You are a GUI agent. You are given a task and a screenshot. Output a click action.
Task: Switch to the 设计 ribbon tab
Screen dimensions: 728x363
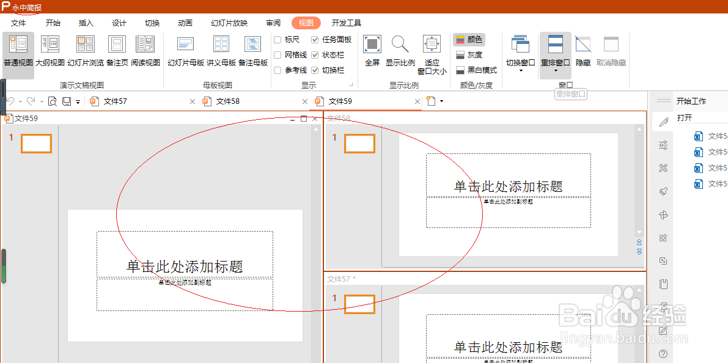pyautogui.click(x=119, y=23)
